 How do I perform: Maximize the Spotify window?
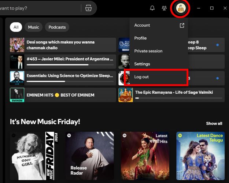[212, 8]
